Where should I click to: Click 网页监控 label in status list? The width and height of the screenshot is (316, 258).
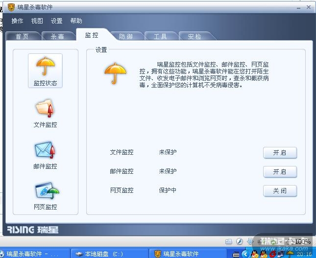click(x=122, y=190)
